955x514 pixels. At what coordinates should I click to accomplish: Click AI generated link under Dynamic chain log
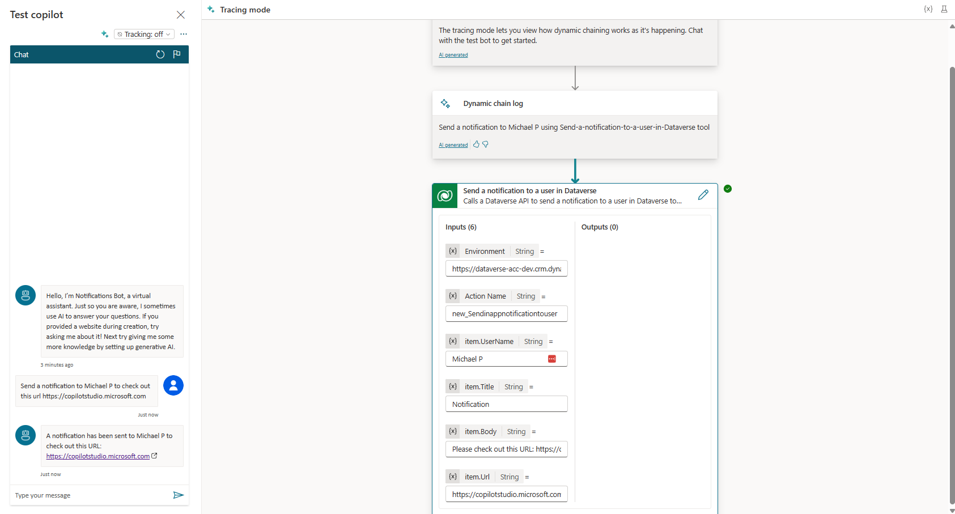click(x=453, y=145)
